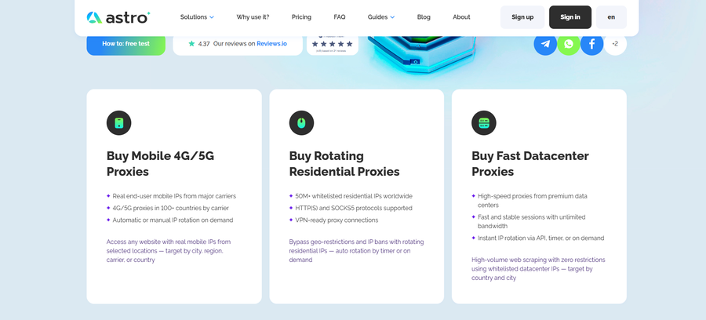Click the Sign up button
The width and height of the screenshot is (706, 320).
coord(522,17)
